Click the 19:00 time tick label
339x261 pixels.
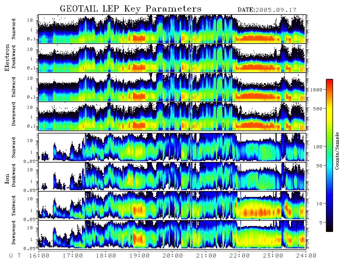coord(140,256)
